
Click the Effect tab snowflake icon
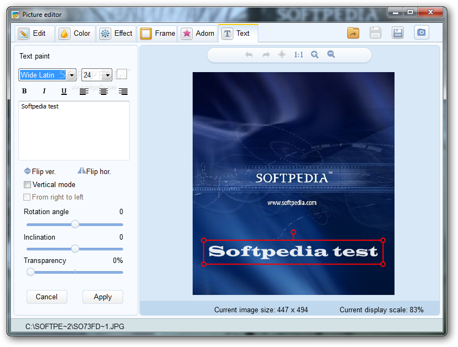click(105, 34)
